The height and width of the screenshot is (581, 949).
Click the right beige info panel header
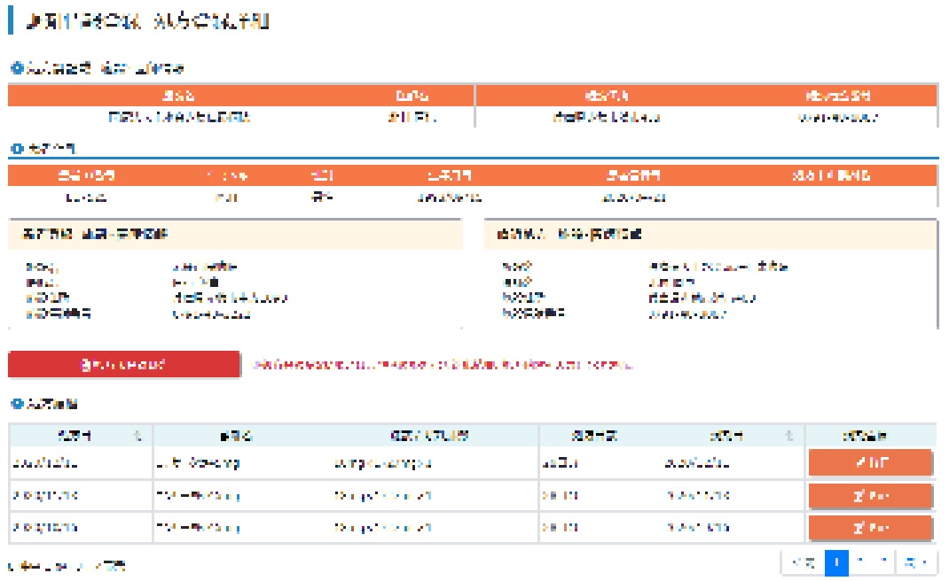point(710,235)
